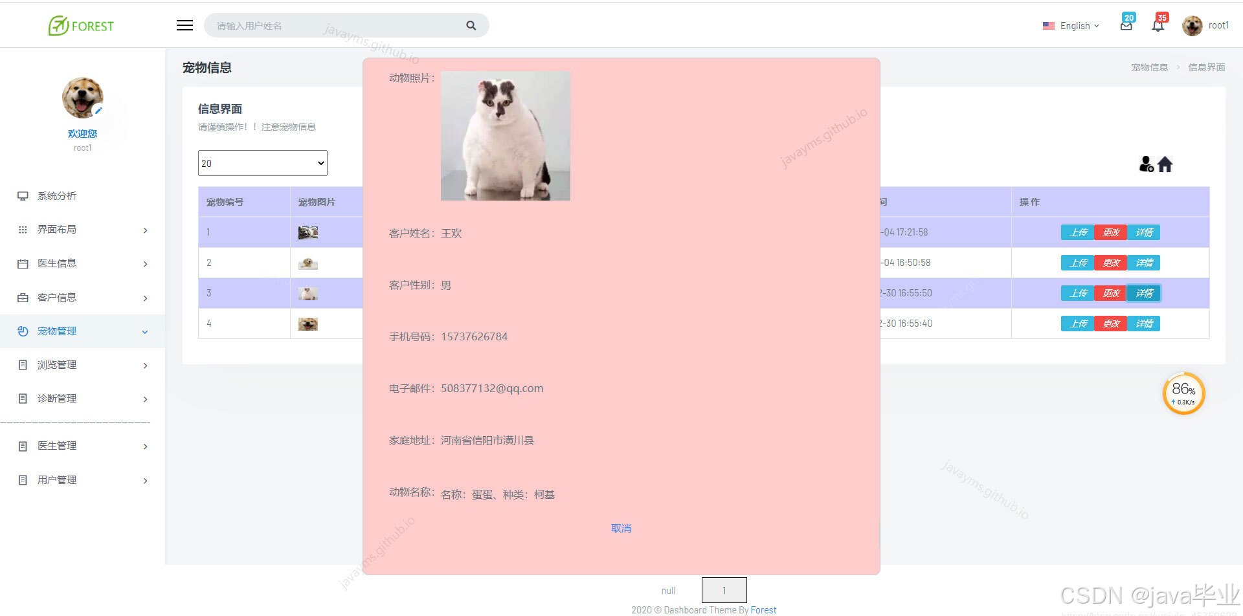Click the FOREST logo
This screenshot has width=1243, height=616.
(x=80, y=26)
